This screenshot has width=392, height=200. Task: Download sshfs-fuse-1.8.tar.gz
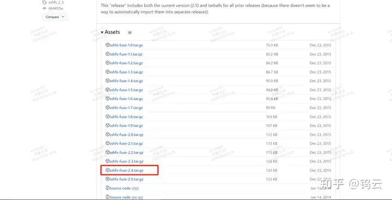click(126, 117)
